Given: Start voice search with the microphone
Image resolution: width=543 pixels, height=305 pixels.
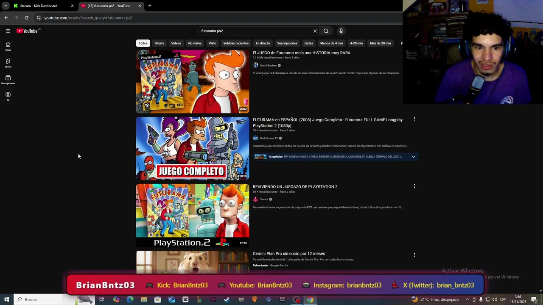Looking at the screenshot, I should click(x=341, y=31).
